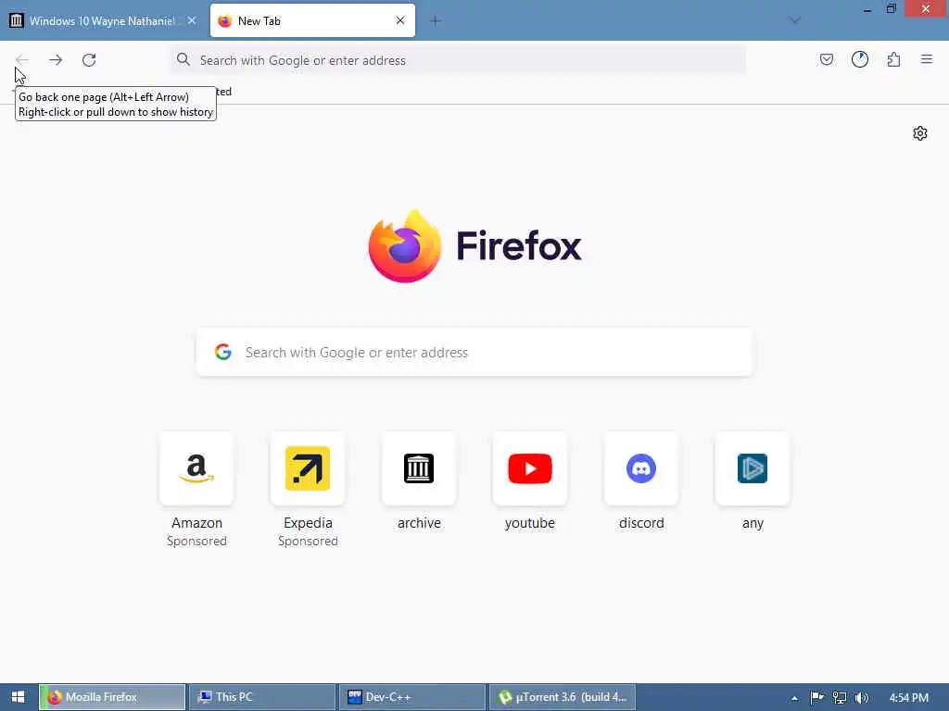Select Mozilla Firefox taskbar button
This screenshot has height=711, width=949.
pyautogui.click(x=112, y=697)
